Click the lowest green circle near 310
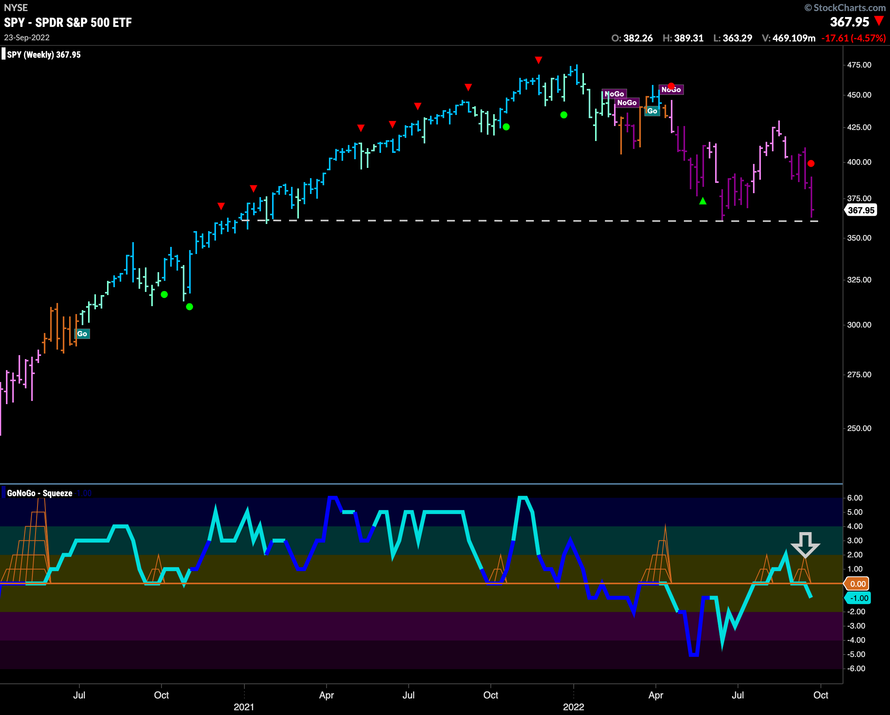Viewport: 890px width, 715px height. pos(190,307)
